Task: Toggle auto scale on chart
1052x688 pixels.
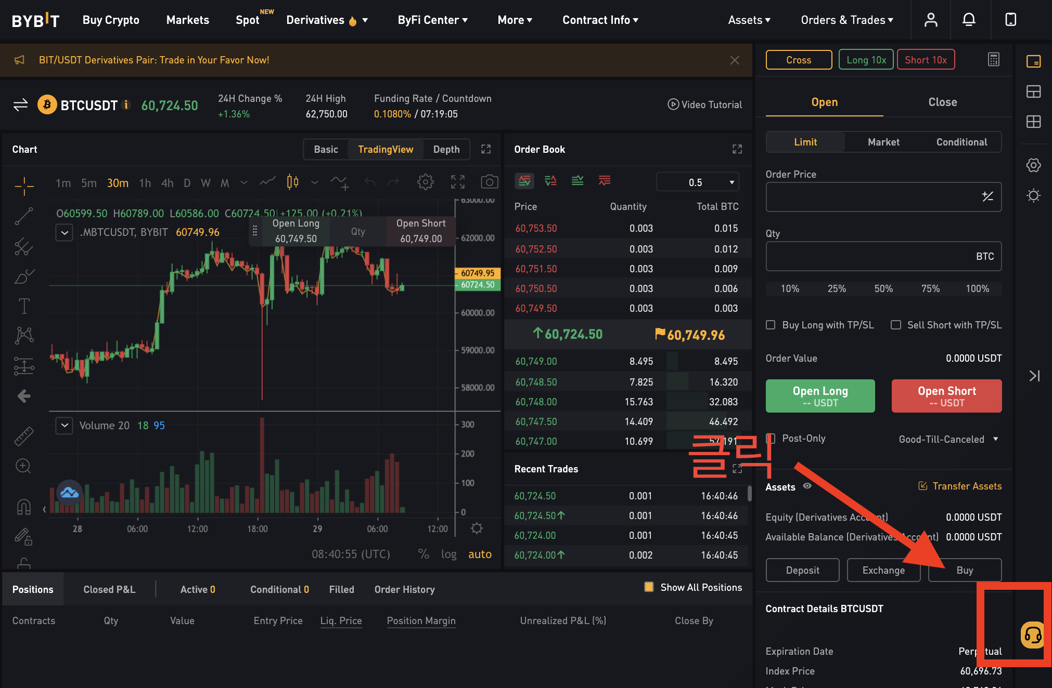Action: pyautogui.click(x=480, y=554)
